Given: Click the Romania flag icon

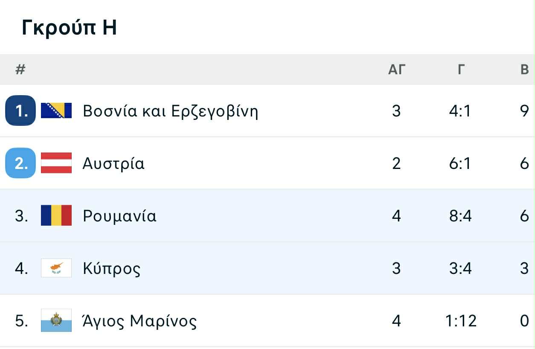Looking at the screenshot, I should (x=56, y=215).
